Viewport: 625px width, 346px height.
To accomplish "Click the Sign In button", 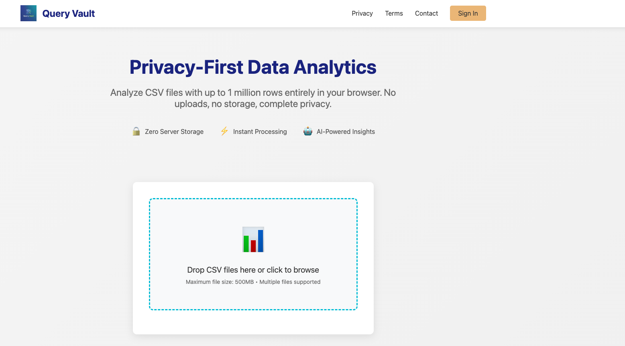I will (468, 13).
